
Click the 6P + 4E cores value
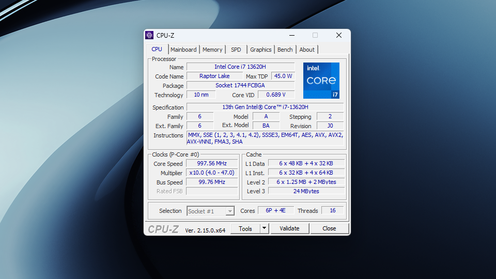point(276,210)
